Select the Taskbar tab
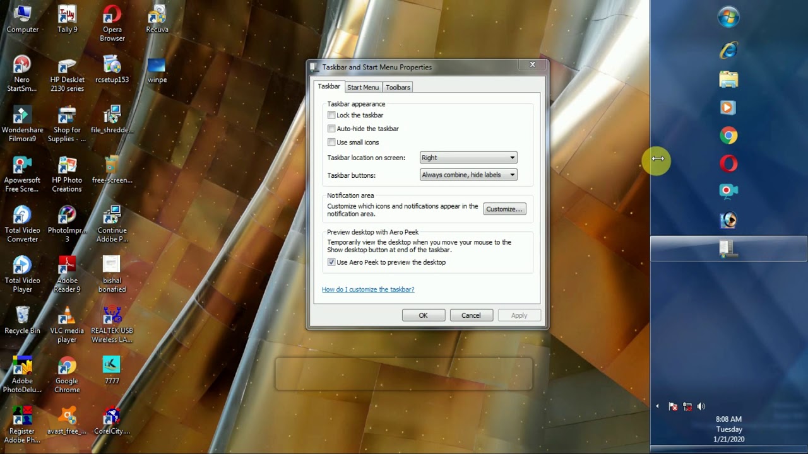Screen dimensions: 808x454 [329, 86]
